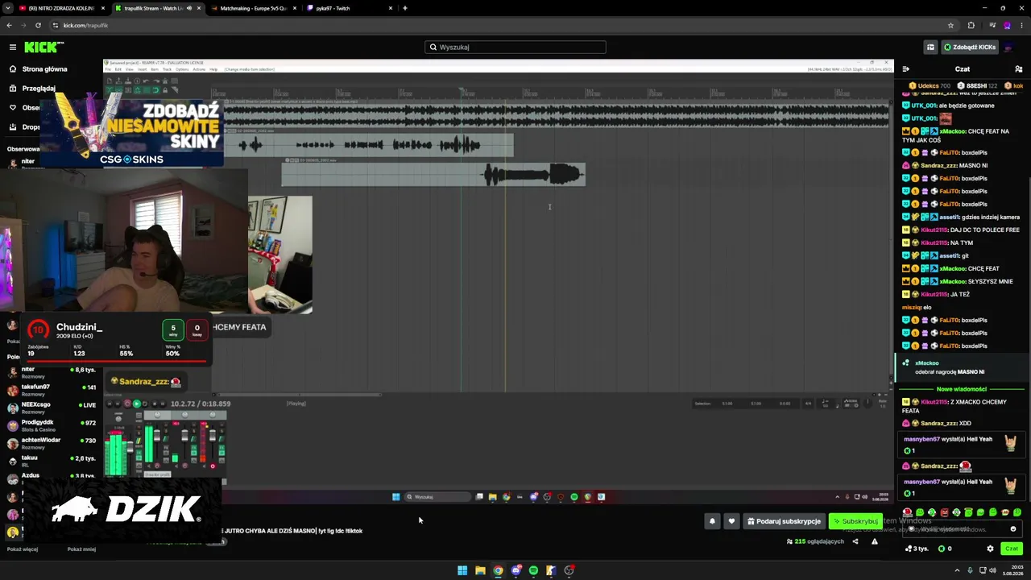Screen dimensions: 1031x580
Task: Click the Podaruj subskrypcje button
Action: point(784,521)
